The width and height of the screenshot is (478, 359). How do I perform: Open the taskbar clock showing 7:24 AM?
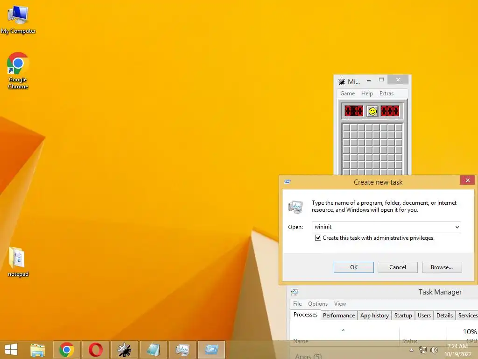point(458,350)
